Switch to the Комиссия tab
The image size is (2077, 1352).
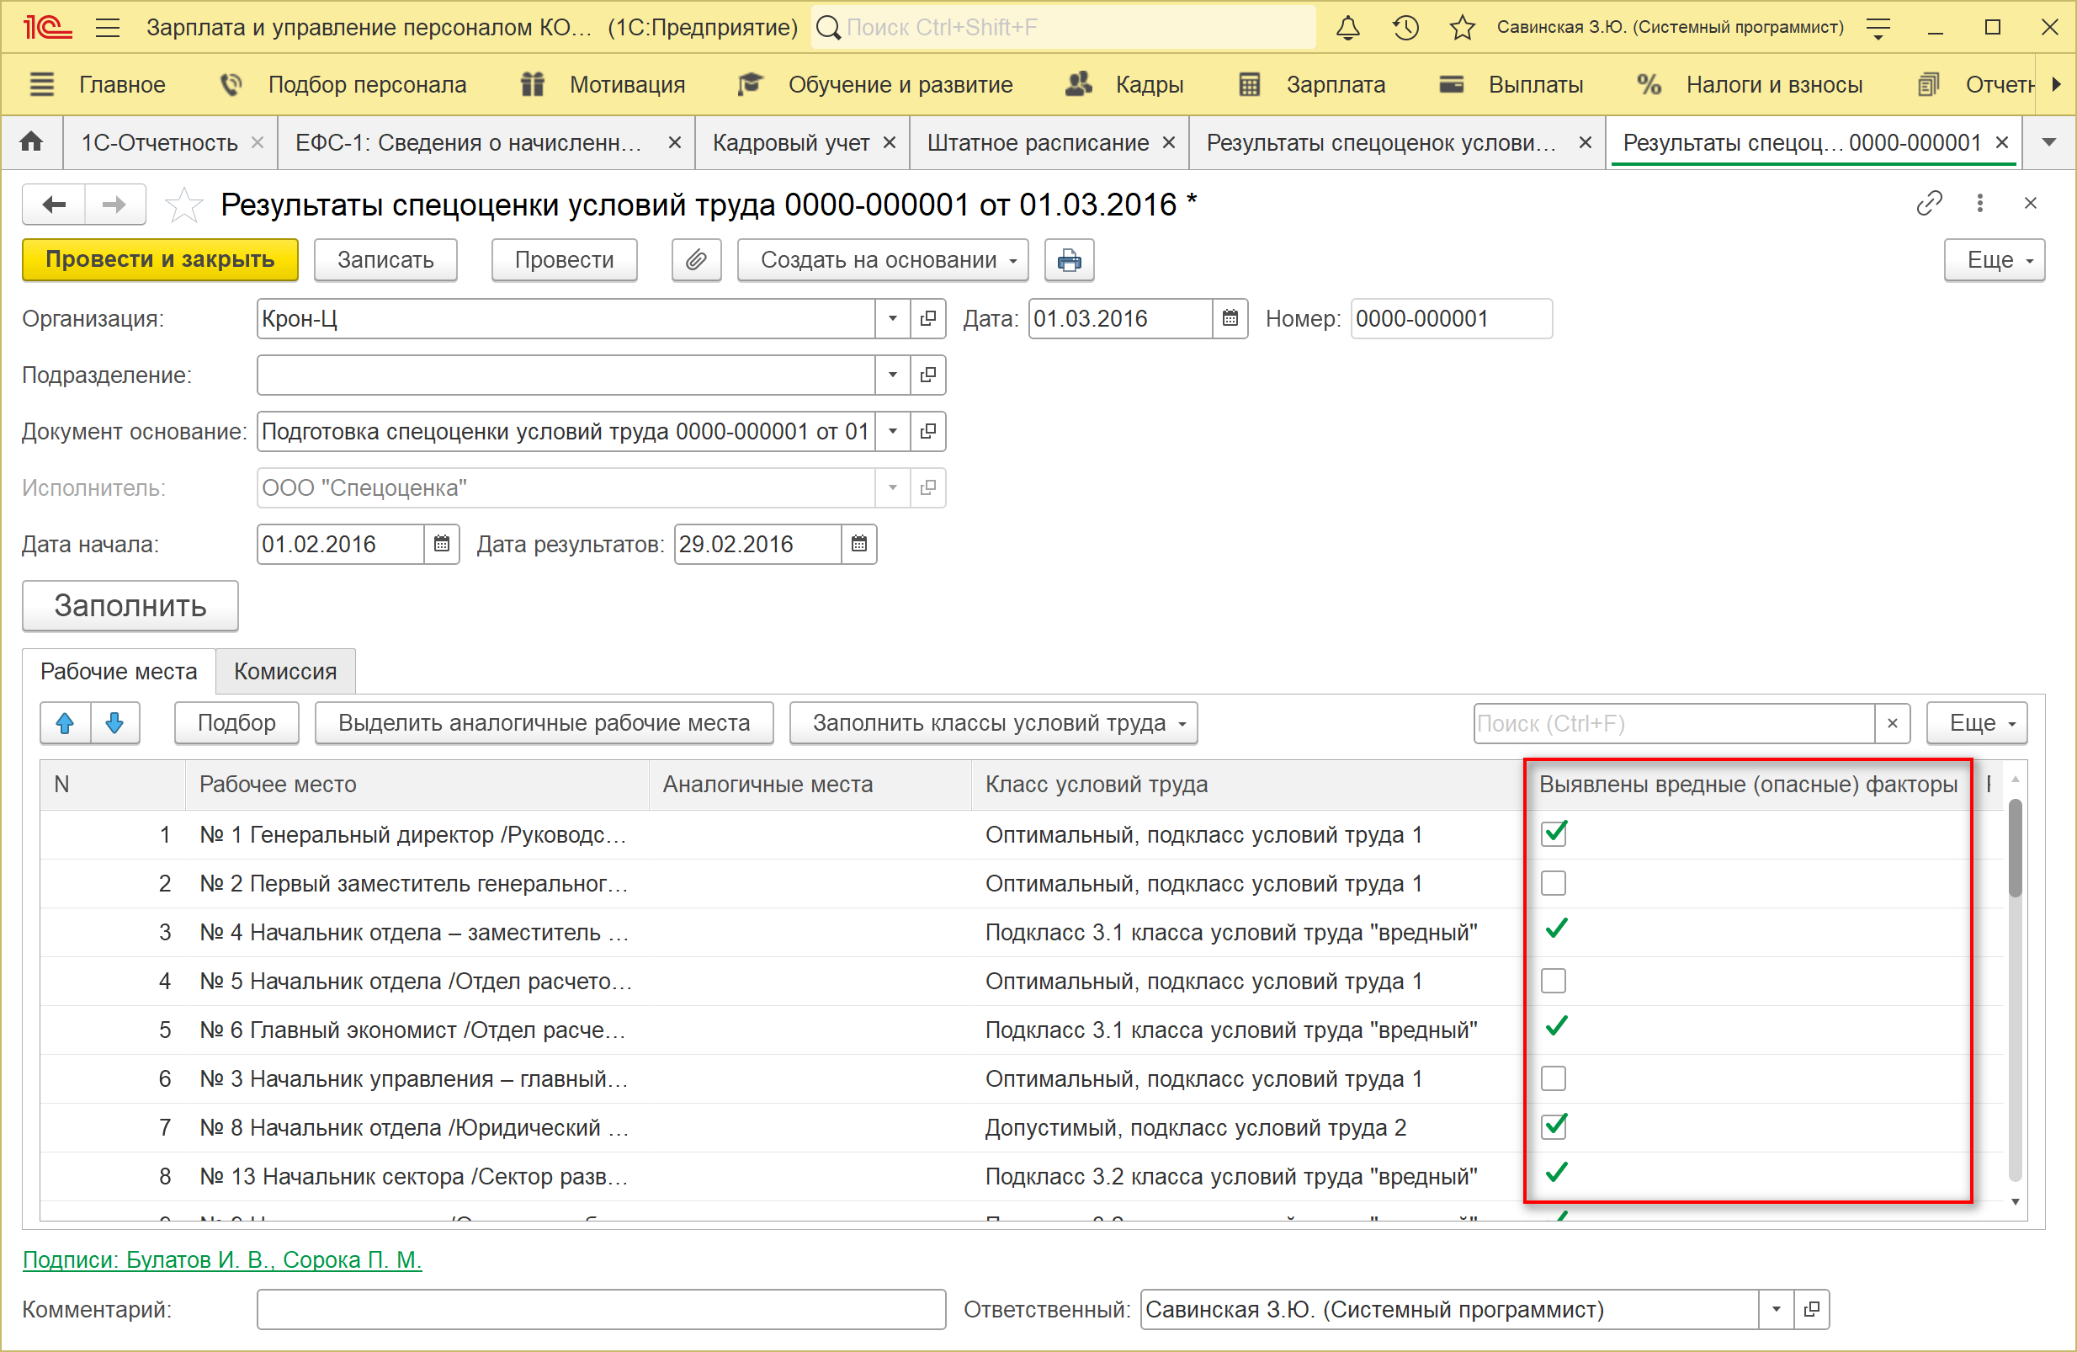click(284, 671)
